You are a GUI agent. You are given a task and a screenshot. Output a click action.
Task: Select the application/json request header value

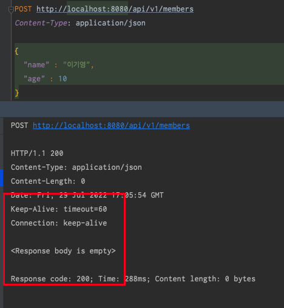tap(110, 23)
